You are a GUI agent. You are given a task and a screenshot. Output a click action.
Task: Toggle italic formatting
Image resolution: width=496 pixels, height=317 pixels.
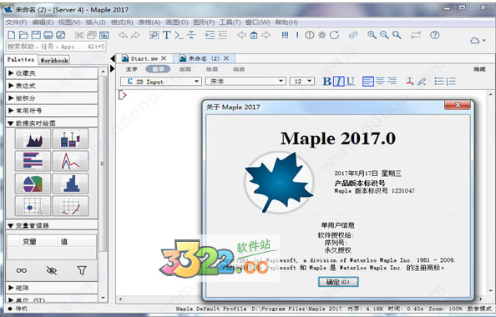point(339,81)
